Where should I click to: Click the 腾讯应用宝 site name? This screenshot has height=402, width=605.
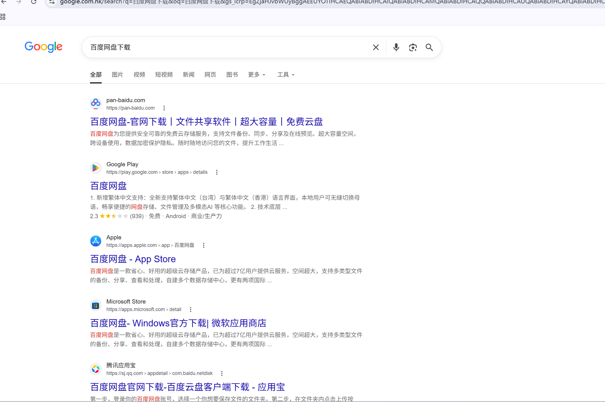[121, 365]
